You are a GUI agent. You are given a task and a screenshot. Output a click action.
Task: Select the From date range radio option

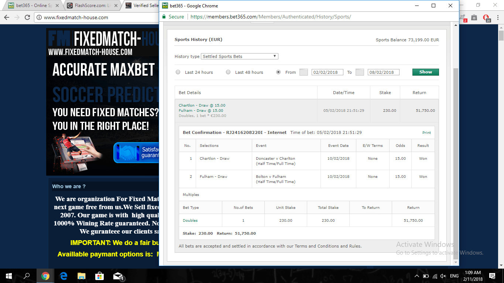pyautogui.click(x=278, y=72)
